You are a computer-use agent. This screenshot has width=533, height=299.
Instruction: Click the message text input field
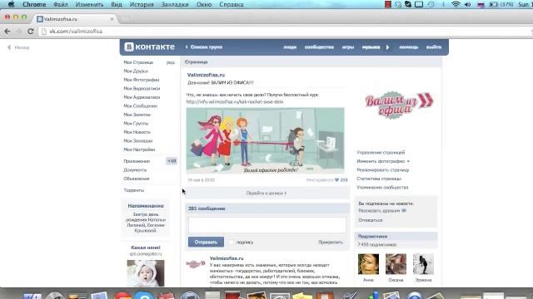tap(267, 224)
